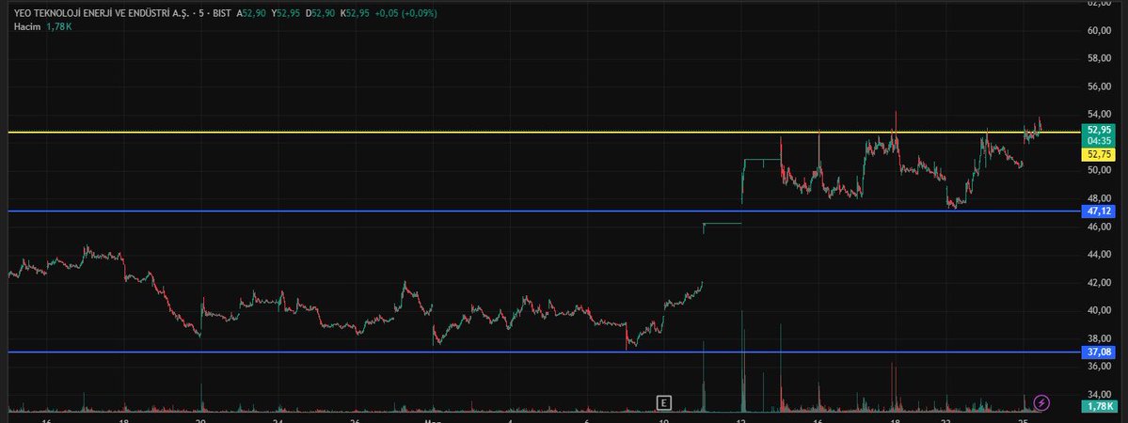Click the green 52,95 current price label
Viewport: 1128px width, 423px height.
click(1098, 130)
